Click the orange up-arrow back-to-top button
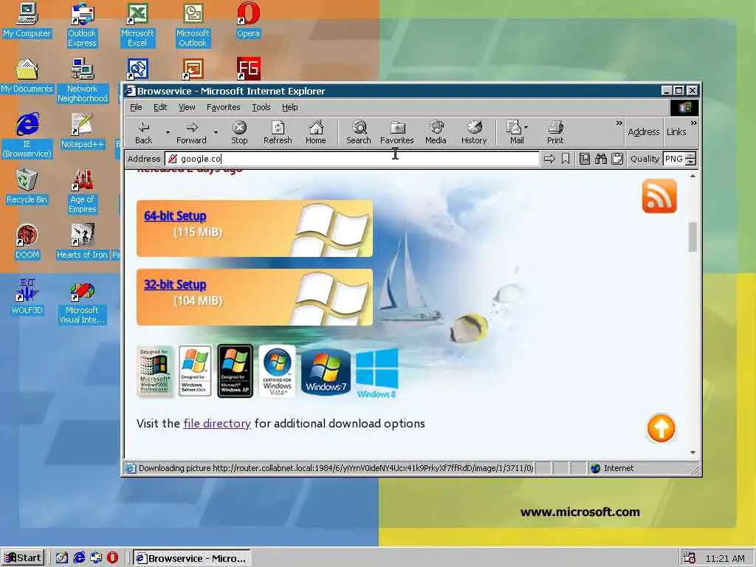The height and width of the screenshot is (567, 756). click(x=661, y=428)
